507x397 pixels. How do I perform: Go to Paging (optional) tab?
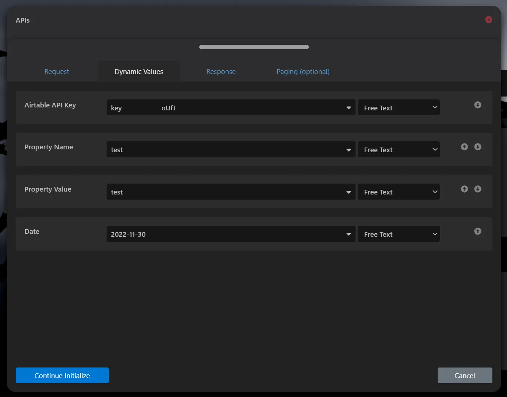tap(303, 71)
